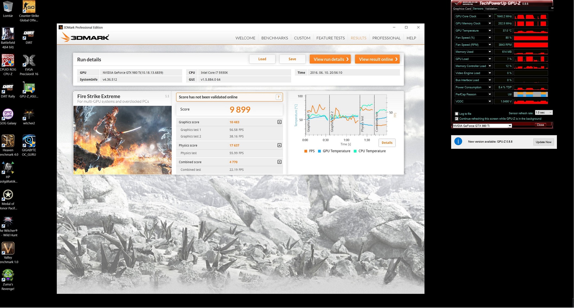Open the GPU Load sensor dropdown

(490, 59)
